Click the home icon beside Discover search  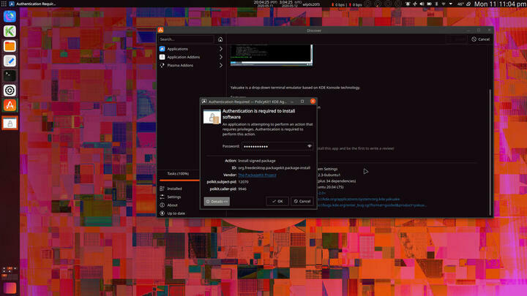[x=220, y=39]
